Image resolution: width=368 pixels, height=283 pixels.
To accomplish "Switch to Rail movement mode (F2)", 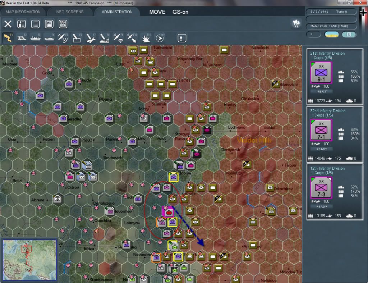I will 22,38.
